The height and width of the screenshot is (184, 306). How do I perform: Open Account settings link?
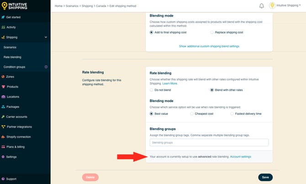241,157
